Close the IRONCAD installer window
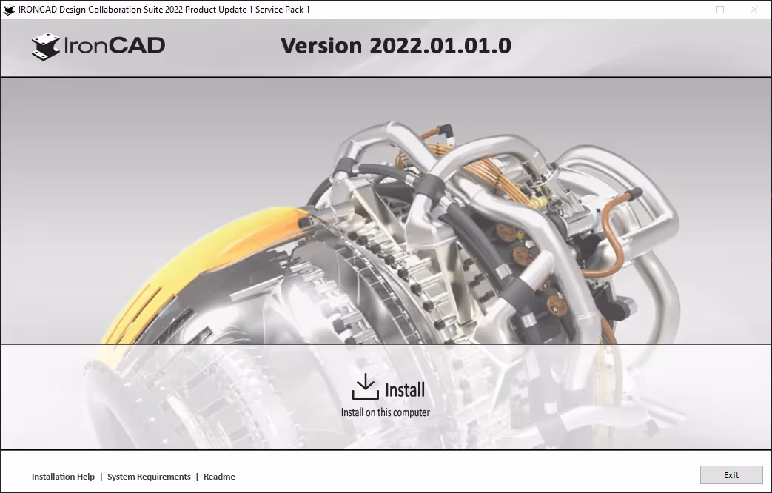This screenshot has height=493, width=772. pyautogui.click(x=753, y=10)
